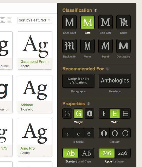The image size is (142, 167).
Task: Choose high x-height large e option
Action: pos(89,133)
